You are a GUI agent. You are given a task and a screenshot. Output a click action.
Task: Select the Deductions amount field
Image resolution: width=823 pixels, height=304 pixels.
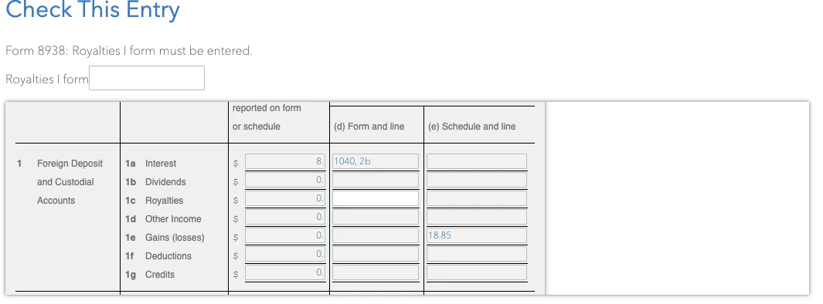[285, 254]
